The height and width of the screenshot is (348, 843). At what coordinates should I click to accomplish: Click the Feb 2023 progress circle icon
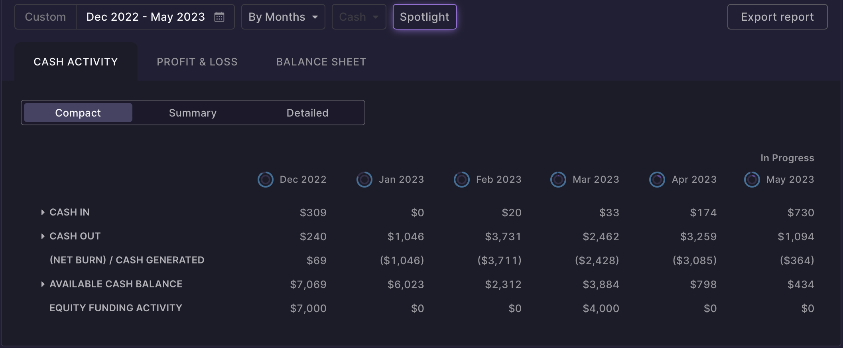pyautogui.click(x=461, y=180)
